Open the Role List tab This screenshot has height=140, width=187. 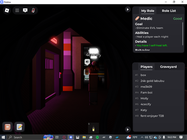[169, 11]
